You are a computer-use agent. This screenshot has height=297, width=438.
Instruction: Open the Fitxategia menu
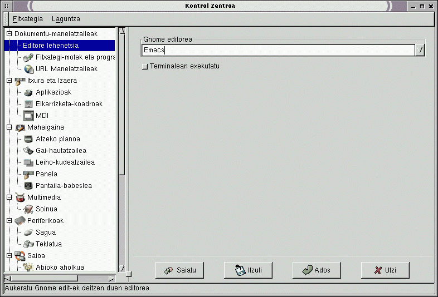(x=28, y=19)
